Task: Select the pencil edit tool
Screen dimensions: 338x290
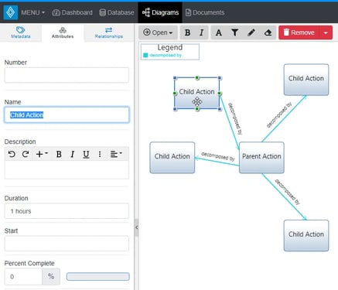Action: [251, 32]
